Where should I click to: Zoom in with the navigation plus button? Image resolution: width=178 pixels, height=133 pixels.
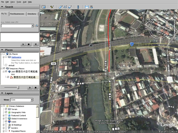click(175, 18)
